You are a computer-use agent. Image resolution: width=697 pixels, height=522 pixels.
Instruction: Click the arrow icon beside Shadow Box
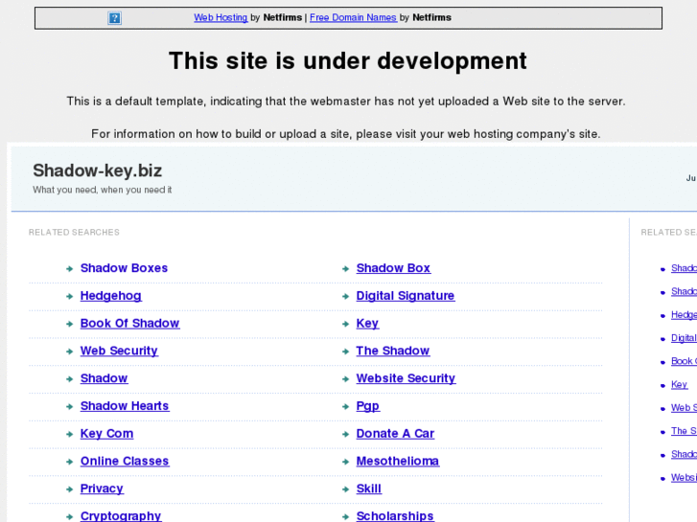[345, 268]
